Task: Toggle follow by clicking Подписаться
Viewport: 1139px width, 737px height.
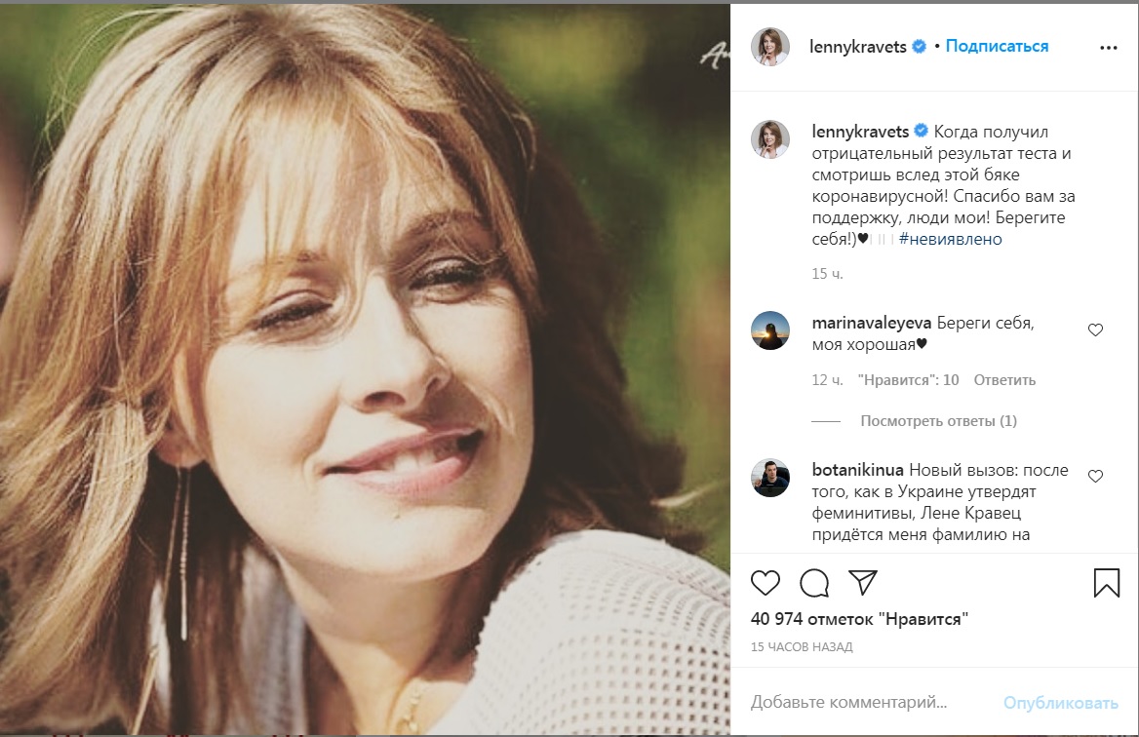Action: click(996, 45)
